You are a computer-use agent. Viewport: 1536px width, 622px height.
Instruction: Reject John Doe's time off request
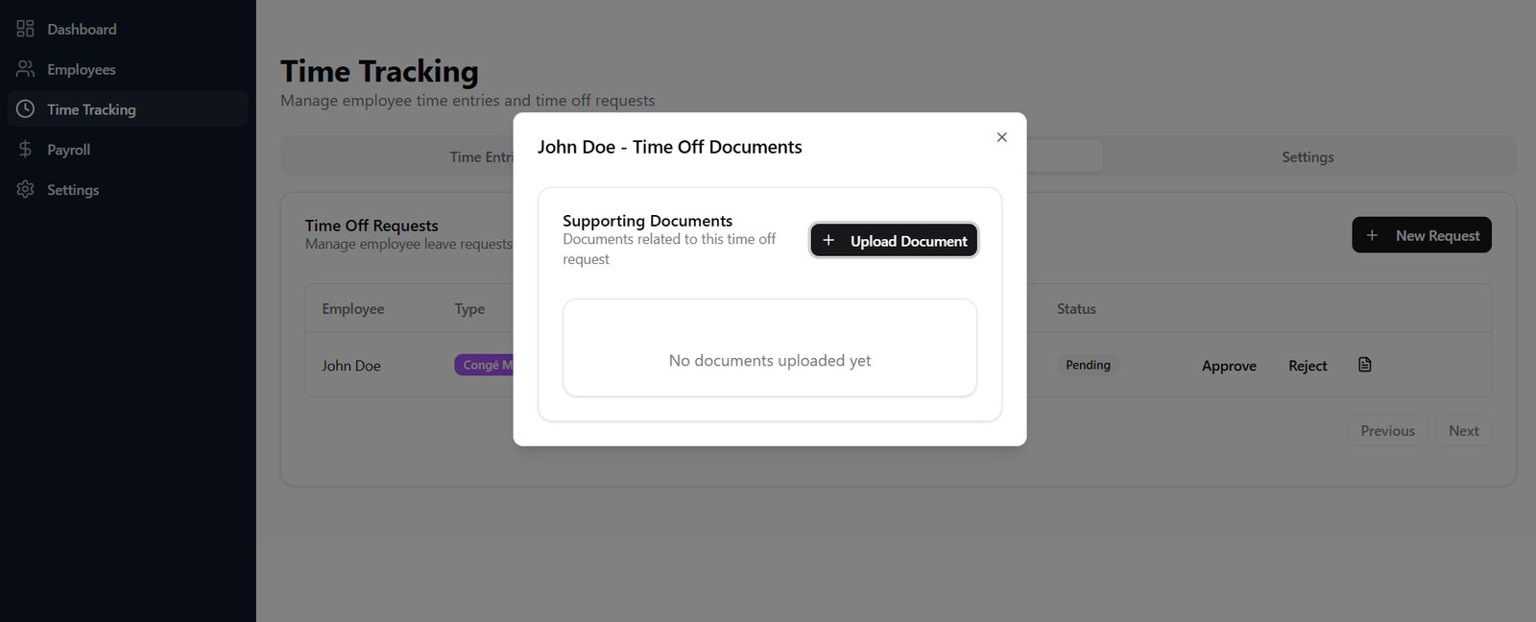[x=1308, y=366]
